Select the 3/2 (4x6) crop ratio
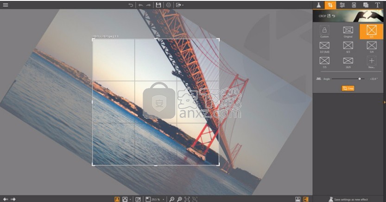 tap(324, 47)
